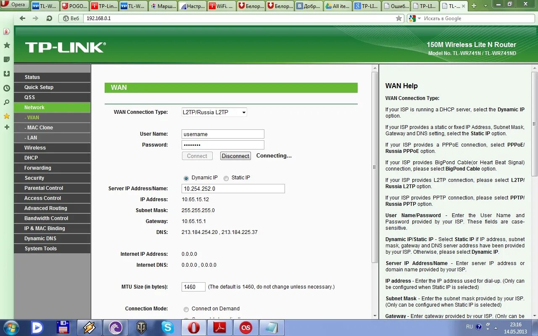The height and width of the screenshot is (336, 538).
Task: Open the Notepad taskbar icon
Action: [x=272, y=328]
